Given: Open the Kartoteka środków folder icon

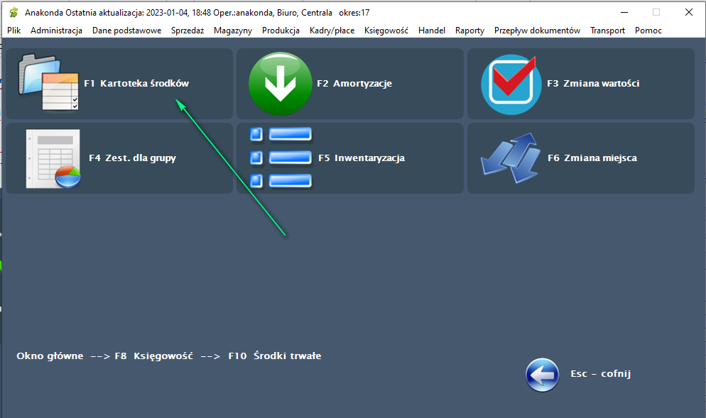Looking at the screenshot, I should click(x=48, y=82).
